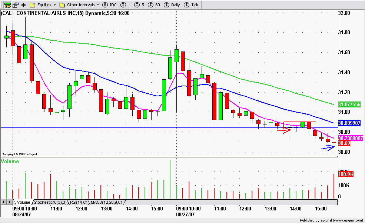Click the red 30.69 last price label
This screenshot has height=223, width=365.
(x=344, y=143)
